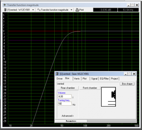
Task: Click the speaker icon next to [1]vented : W12CY001
Action: [x=5, y=10]
